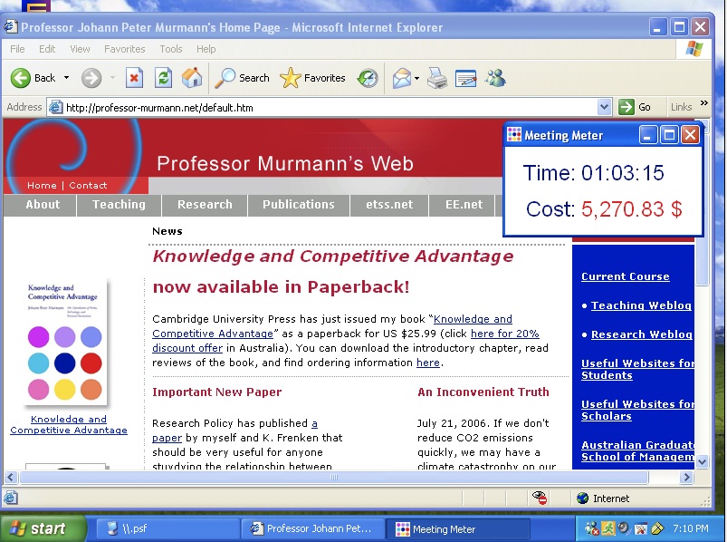
Task: Click the greyed Forward arrow button
Action: point(91,78)
